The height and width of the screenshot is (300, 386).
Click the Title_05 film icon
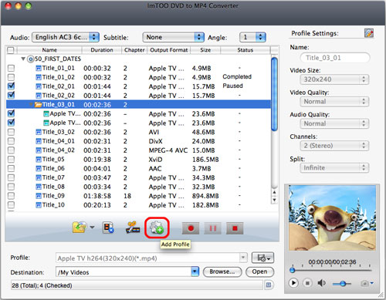click(x=39, y=160)
